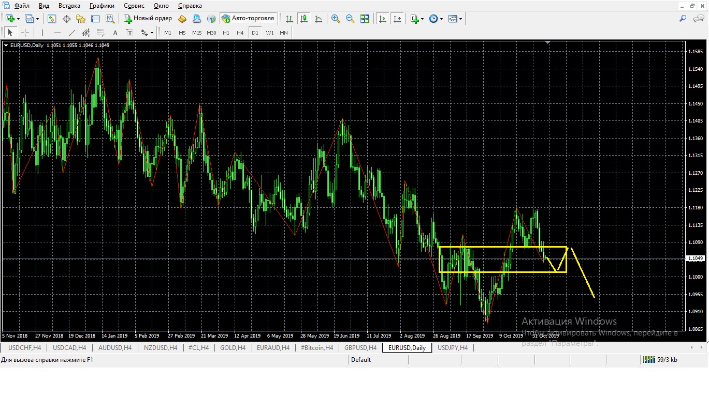Select the vertical line drawing tool

click(x=43, y=33)
